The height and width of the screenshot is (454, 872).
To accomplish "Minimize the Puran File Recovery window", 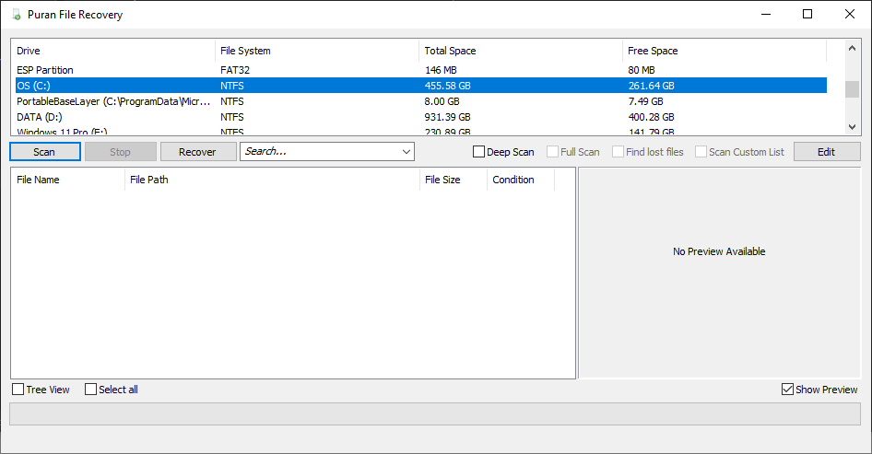I will tap(766, 14).
